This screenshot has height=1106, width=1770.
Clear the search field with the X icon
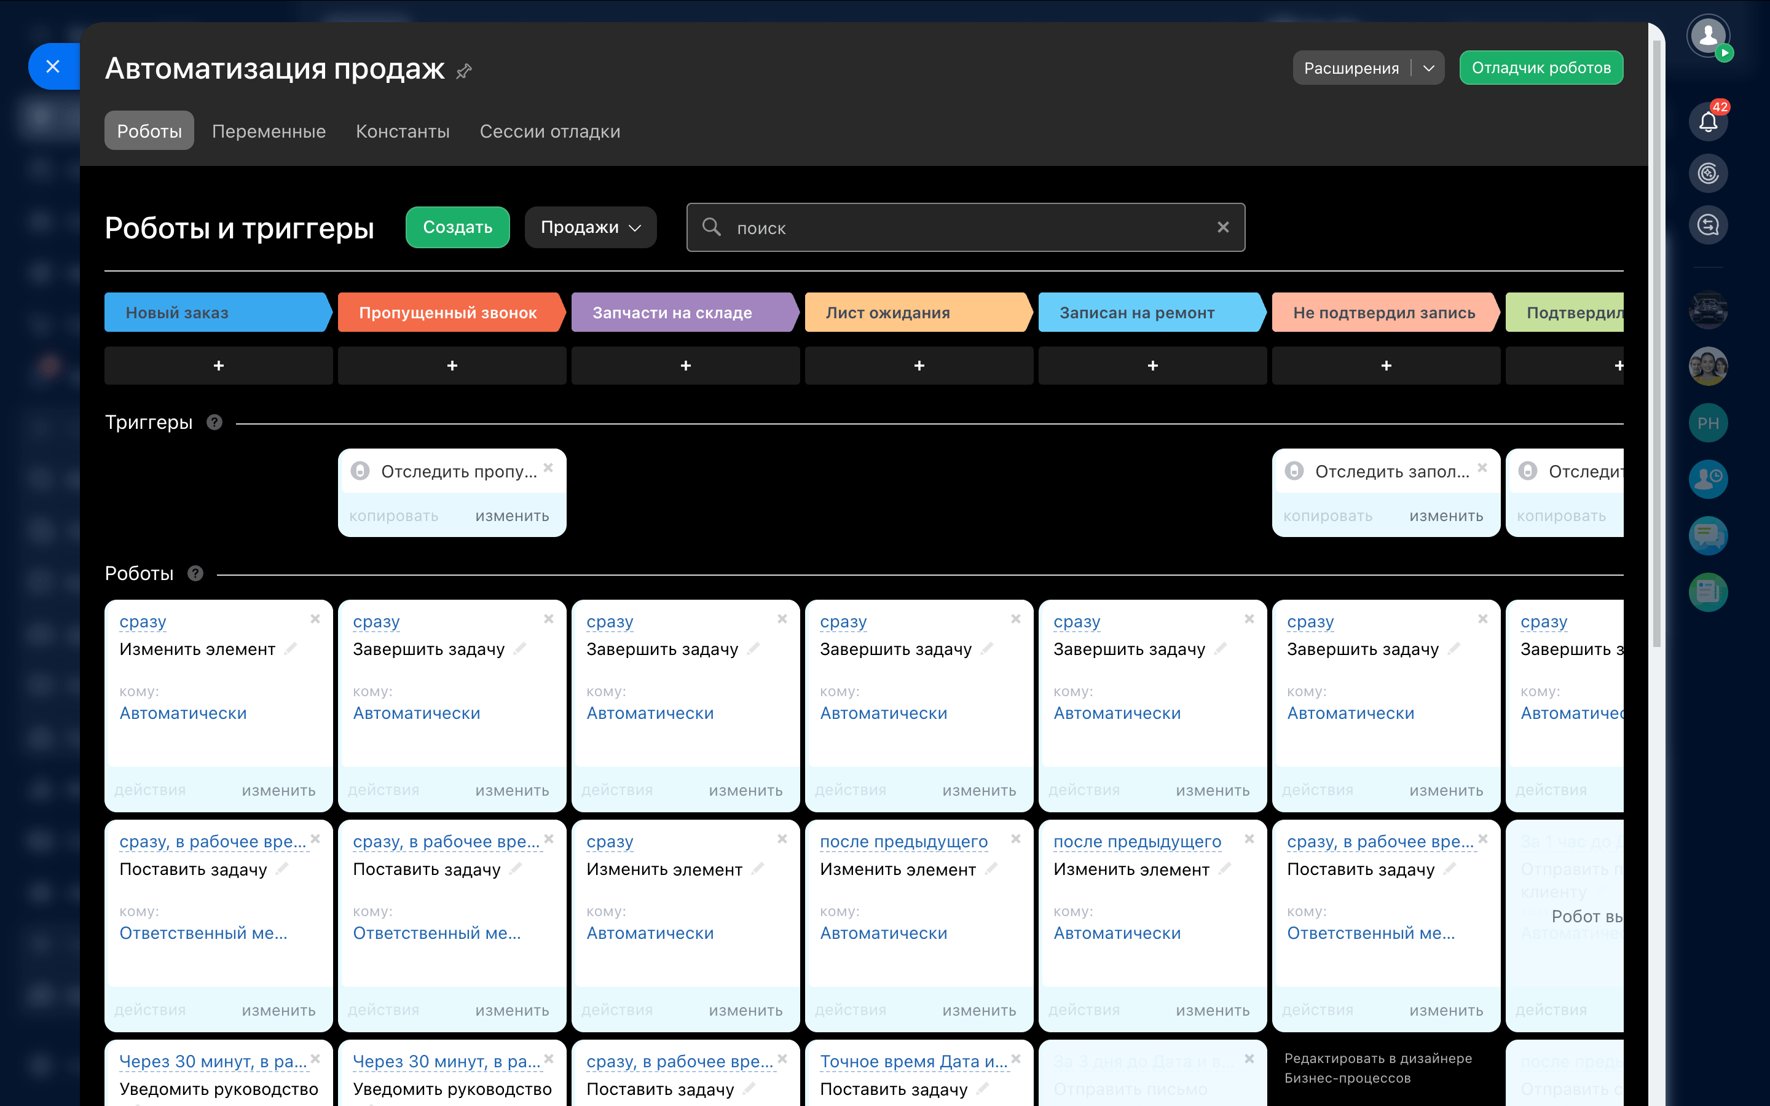pyautogui.click(x=1223, y=227)
